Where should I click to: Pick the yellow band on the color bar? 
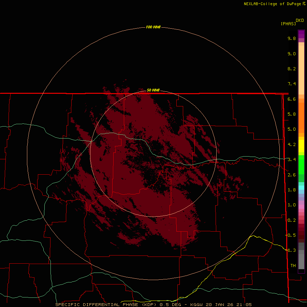tap(301, 146)
